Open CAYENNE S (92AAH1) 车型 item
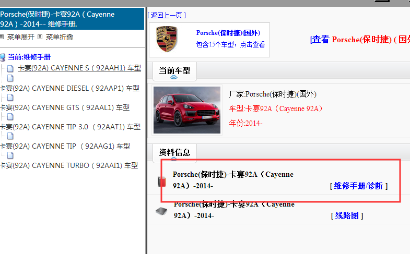Screen dimensions: 410x254 (x=79, y=68)
